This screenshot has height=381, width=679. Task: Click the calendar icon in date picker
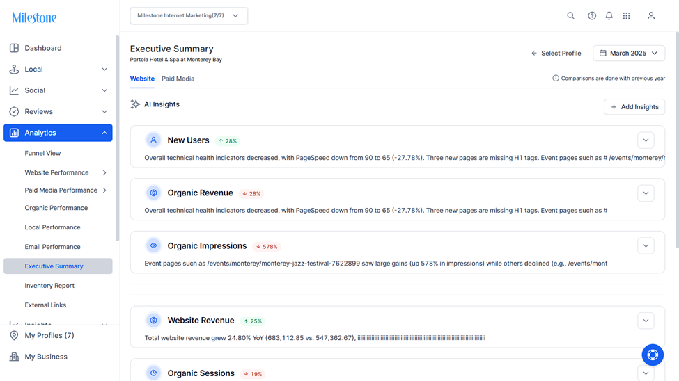(x=603, y=54)
